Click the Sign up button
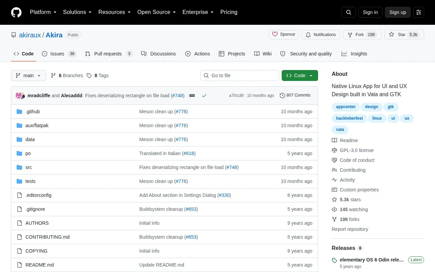The image size is (435, 272). pyautogui.click(x=398, y=12)
